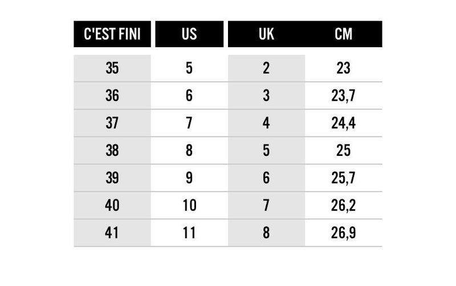Click US size 10 cell
456x286 pixels.
[x=189, y=205]
